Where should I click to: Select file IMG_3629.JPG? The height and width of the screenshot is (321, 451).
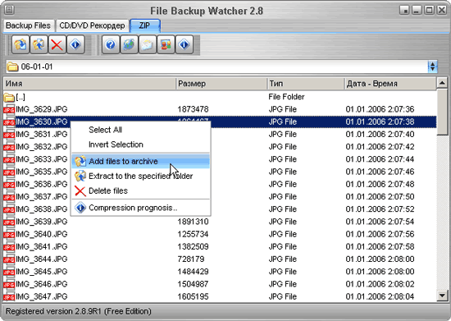[x=42, y=109]
